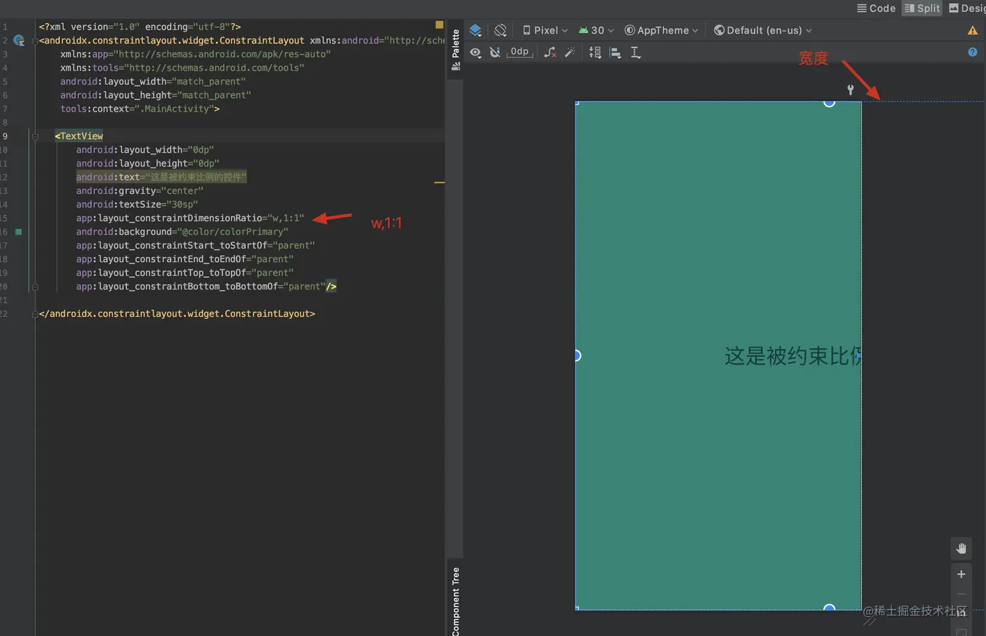The height and width of the screenshot is (636, 986).
Task: Open the guidelines helper icon
Action: (636, 52)
